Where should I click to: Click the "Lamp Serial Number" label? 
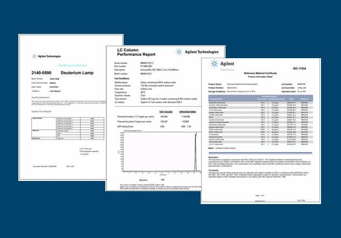39,83
